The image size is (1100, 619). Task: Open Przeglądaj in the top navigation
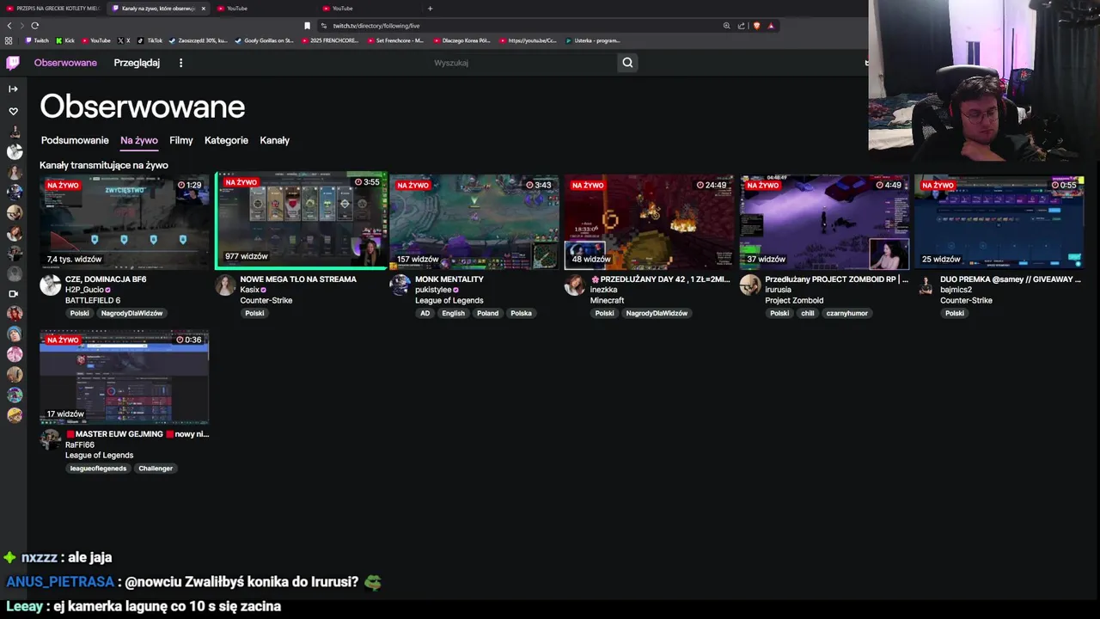(137, 63)
